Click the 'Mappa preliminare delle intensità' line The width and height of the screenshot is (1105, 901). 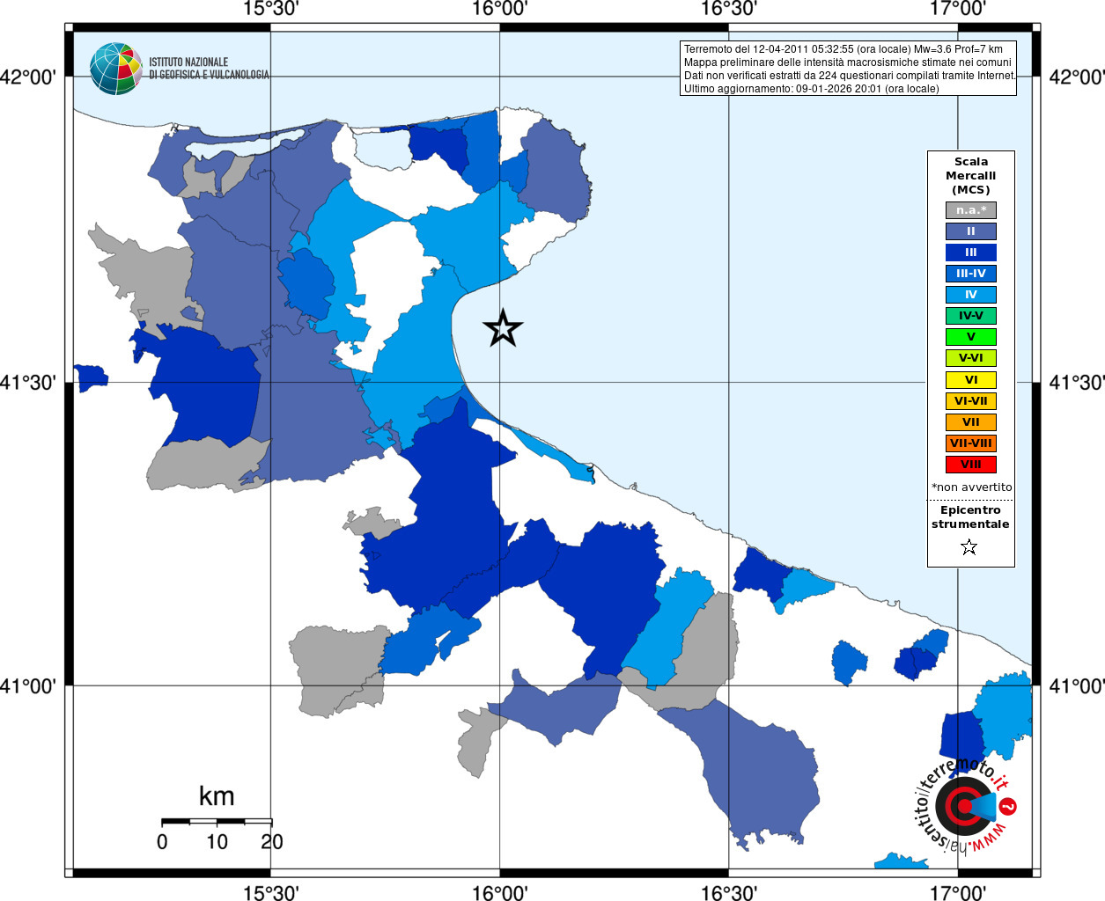click(x=848, y=62)
